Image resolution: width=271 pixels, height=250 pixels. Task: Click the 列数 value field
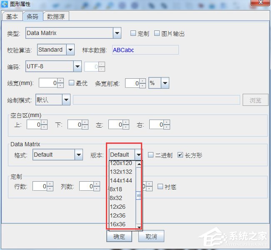[x=86, y=186]
